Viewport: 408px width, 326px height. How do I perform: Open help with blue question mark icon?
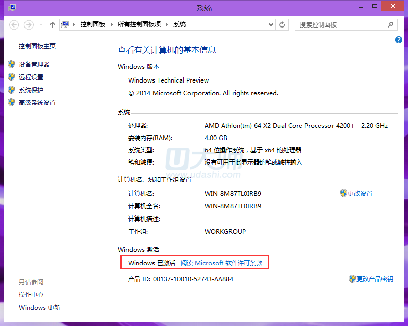coord(399,40)
